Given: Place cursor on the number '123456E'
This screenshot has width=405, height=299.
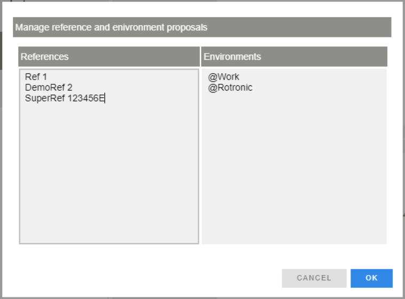Looking at the screenshot, I should [86, 98].
